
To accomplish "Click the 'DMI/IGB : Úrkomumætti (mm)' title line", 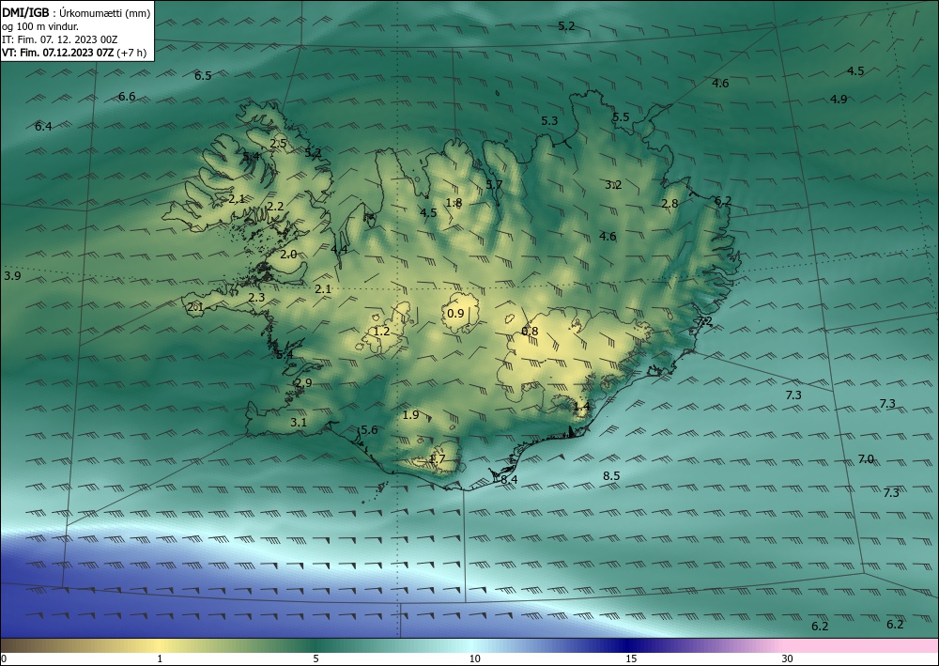I will (x=76, y=13).
